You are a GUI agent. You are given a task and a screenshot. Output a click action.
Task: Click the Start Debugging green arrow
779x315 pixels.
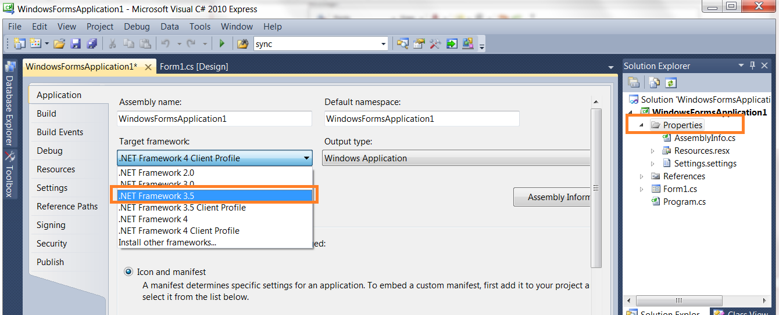221,44
